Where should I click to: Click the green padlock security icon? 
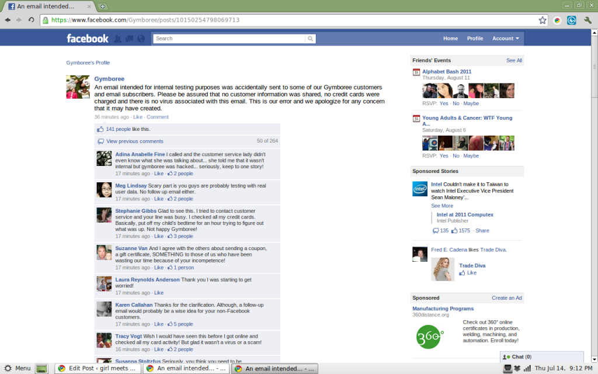[46, 20]
